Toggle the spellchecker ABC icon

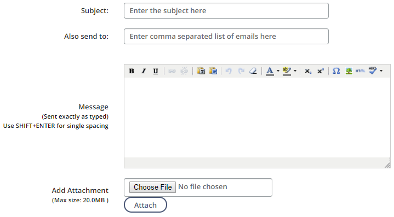(x=373, y=71)
